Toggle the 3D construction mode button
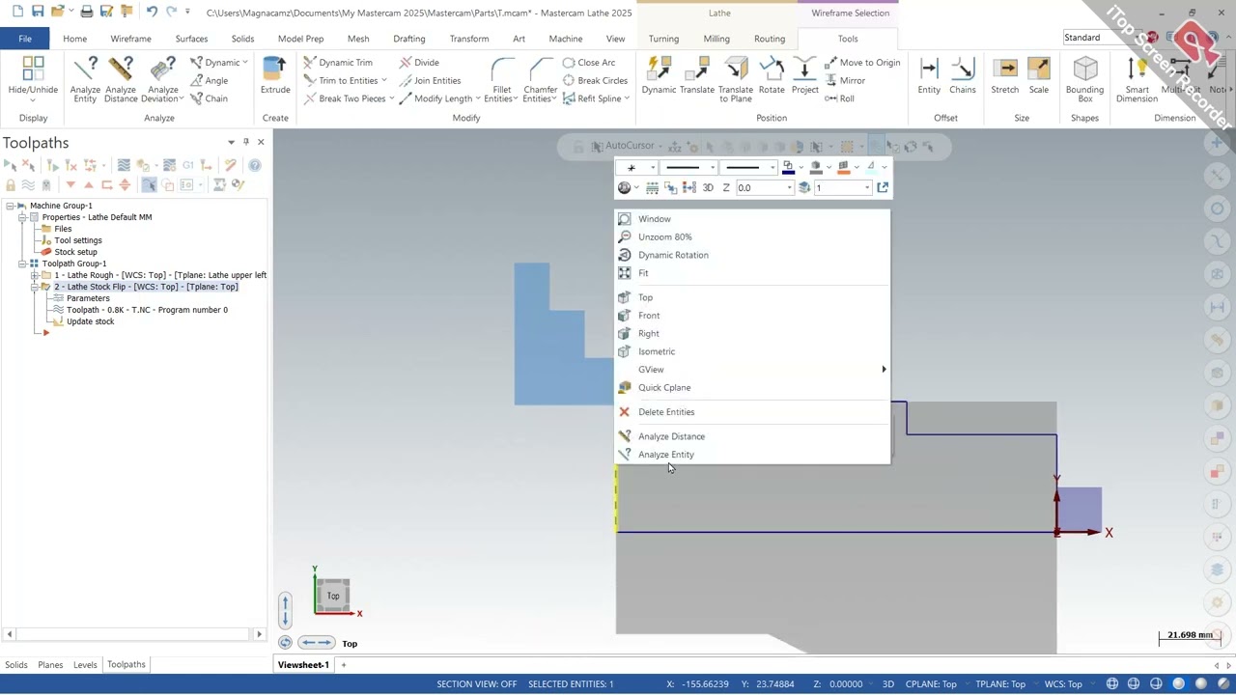The width and height of the screenshot is (1236, 695). 708,187
